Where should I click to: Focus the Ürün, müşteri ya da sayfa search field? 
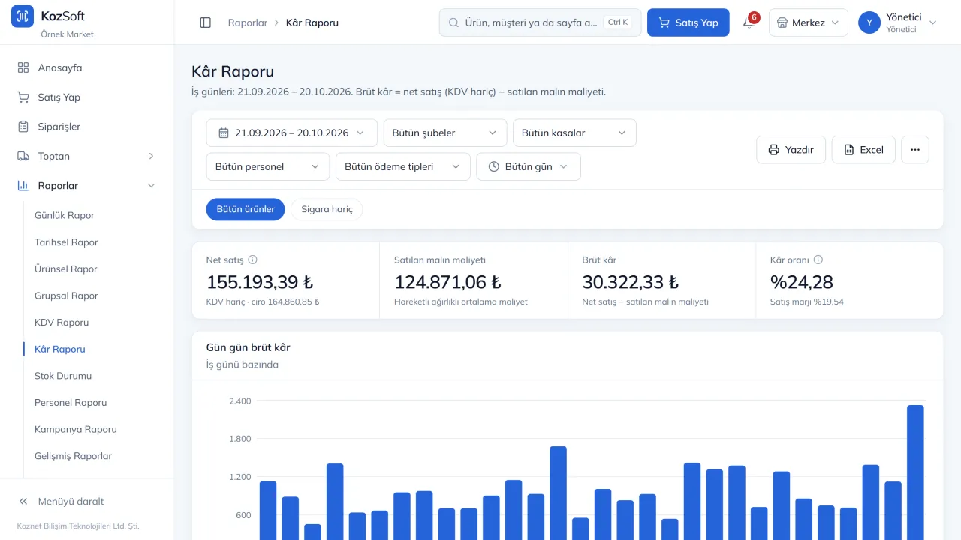coord(541,22)
